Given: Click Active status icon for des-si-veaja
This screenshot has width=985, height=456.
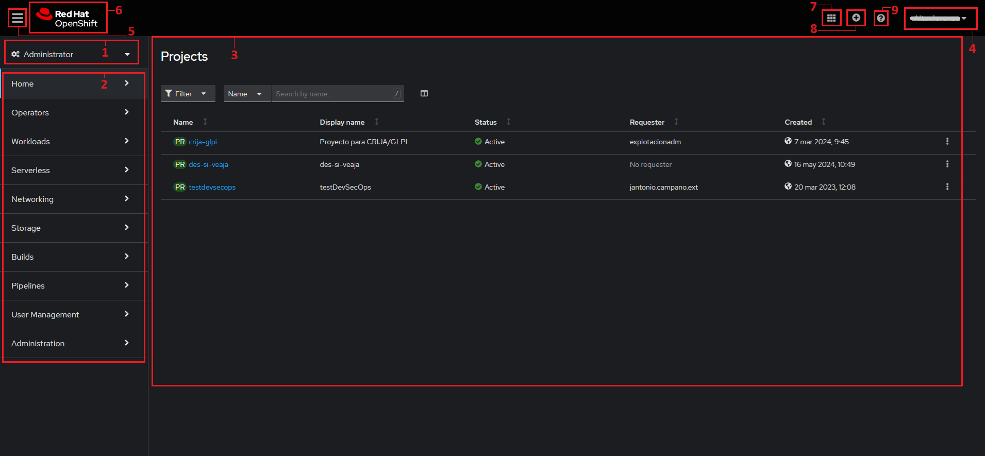Looking at the screenshot, I should [478, 164].
